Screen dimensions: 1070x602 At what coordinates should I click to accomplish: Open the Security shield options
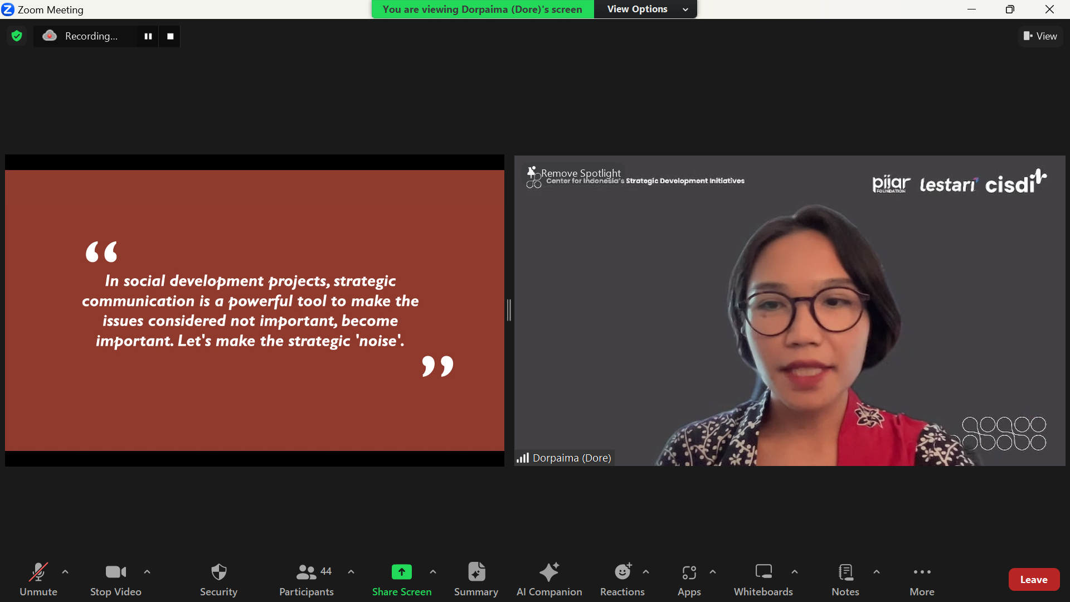pyautogui.click(x=218, y=579)
